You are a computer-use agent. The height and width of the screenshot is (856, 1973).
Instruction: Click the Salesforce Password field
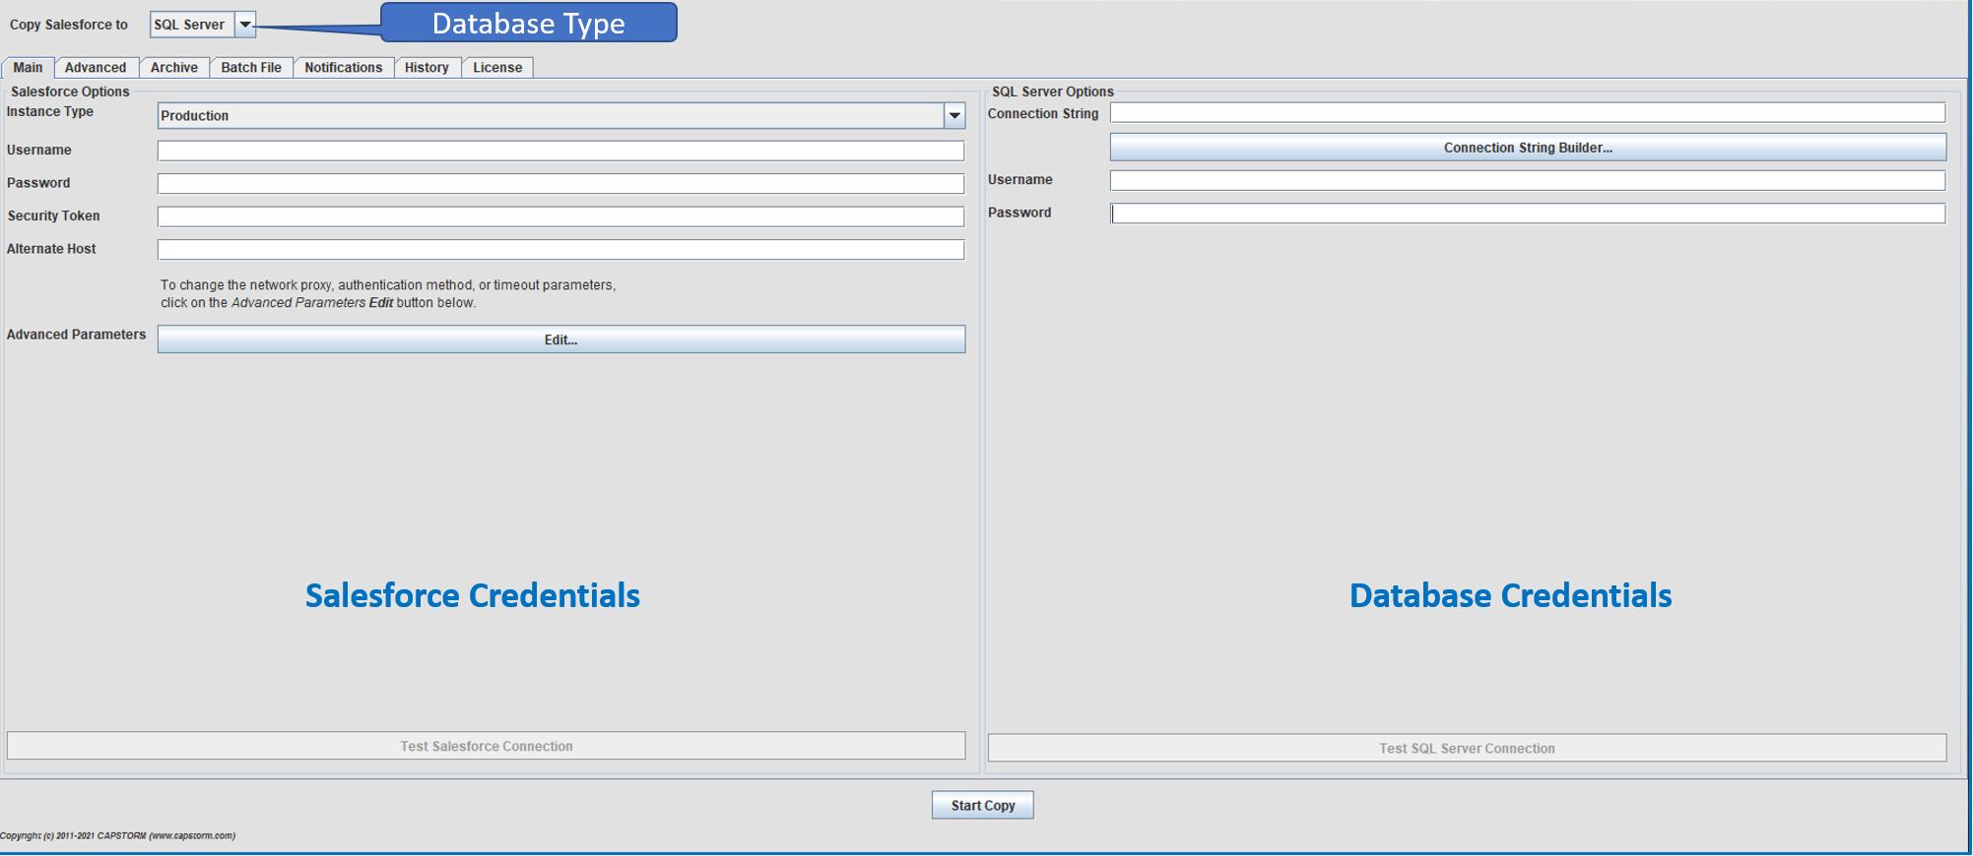tap(560, 184)
